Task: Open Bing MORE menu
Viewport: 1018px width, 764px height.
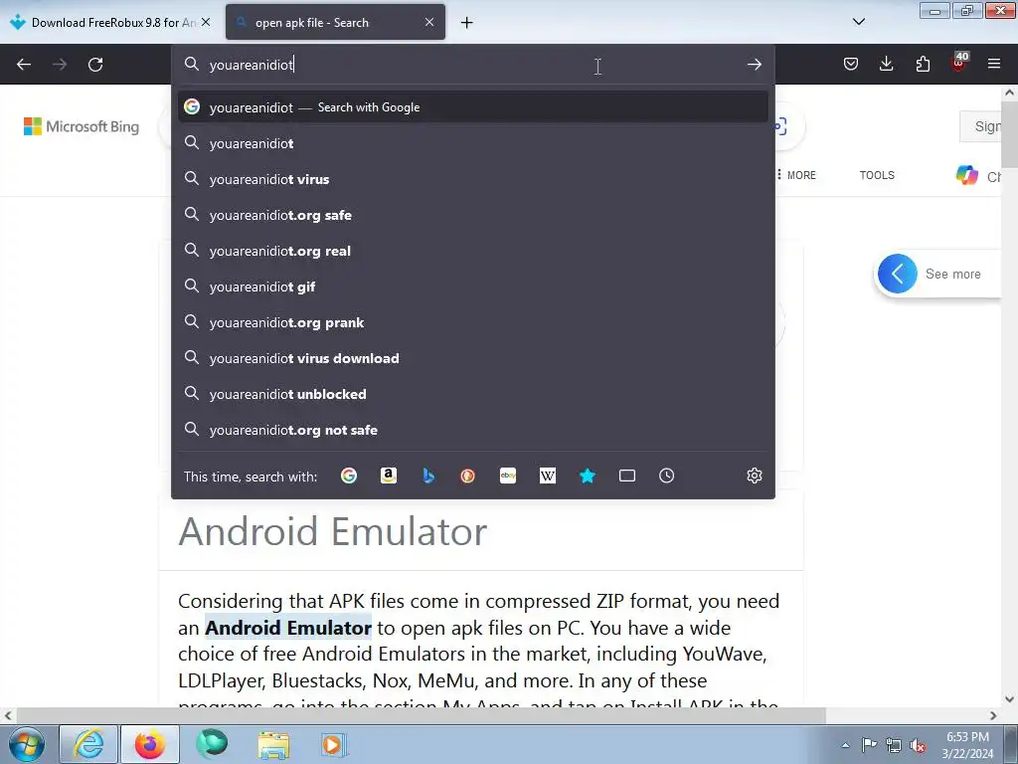Action: [796, 175]
